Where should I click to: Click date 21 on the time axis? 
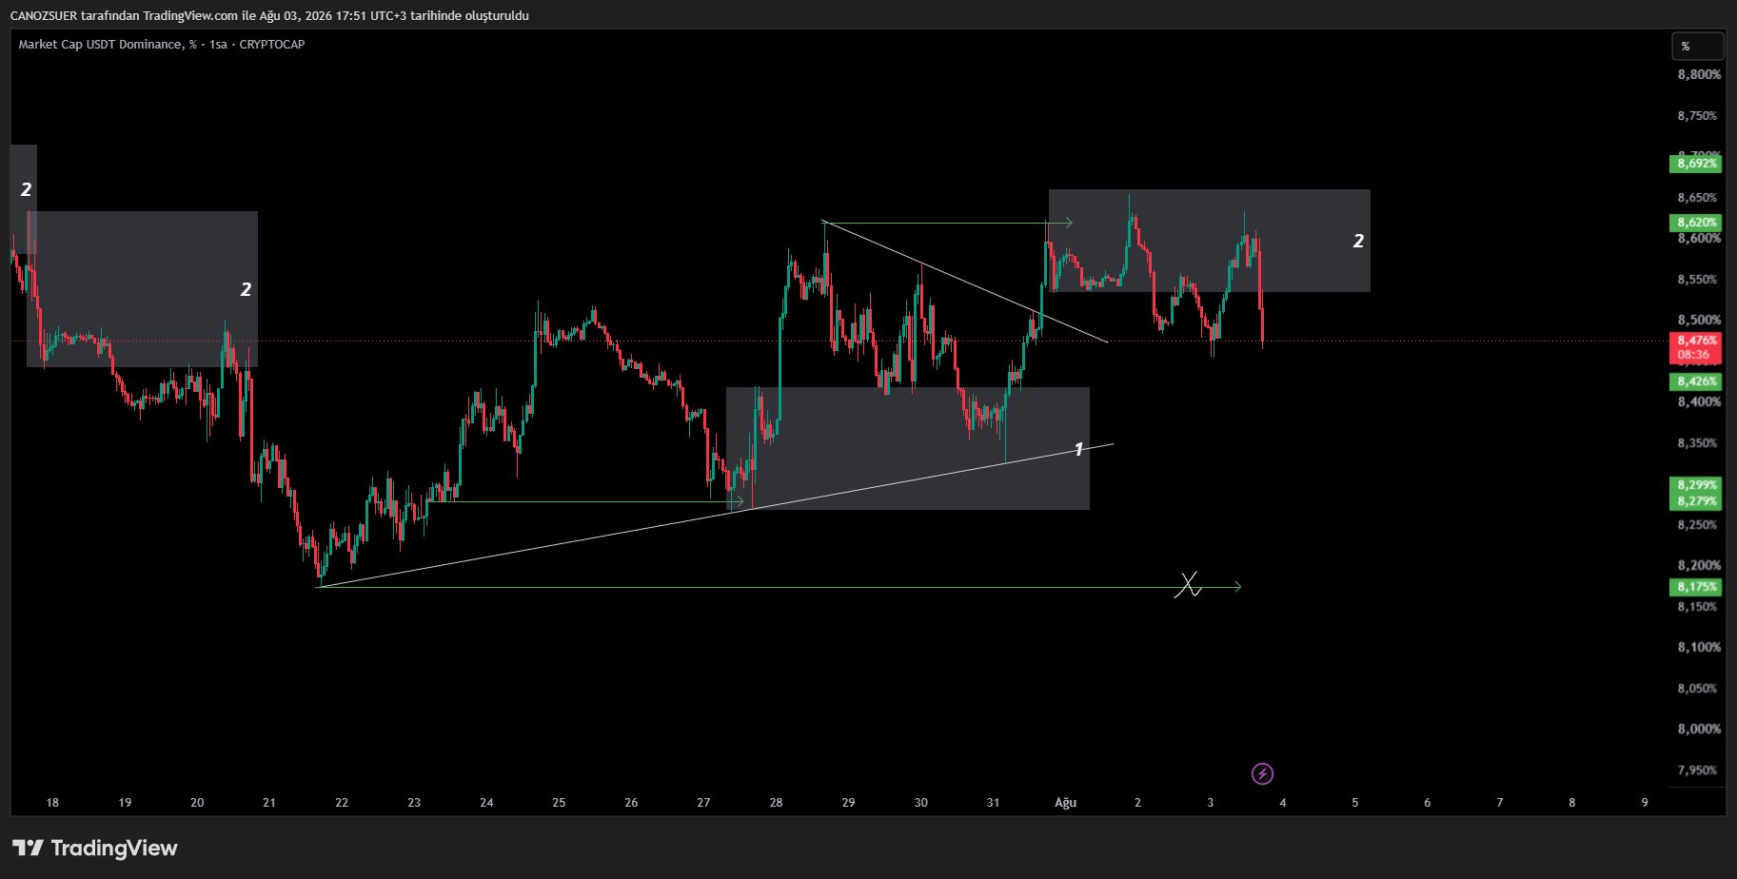(x=269, y=803)
